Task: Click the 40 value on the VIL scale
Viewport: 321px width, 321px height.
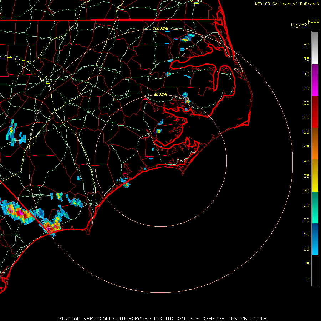Action: coord(306,161)
